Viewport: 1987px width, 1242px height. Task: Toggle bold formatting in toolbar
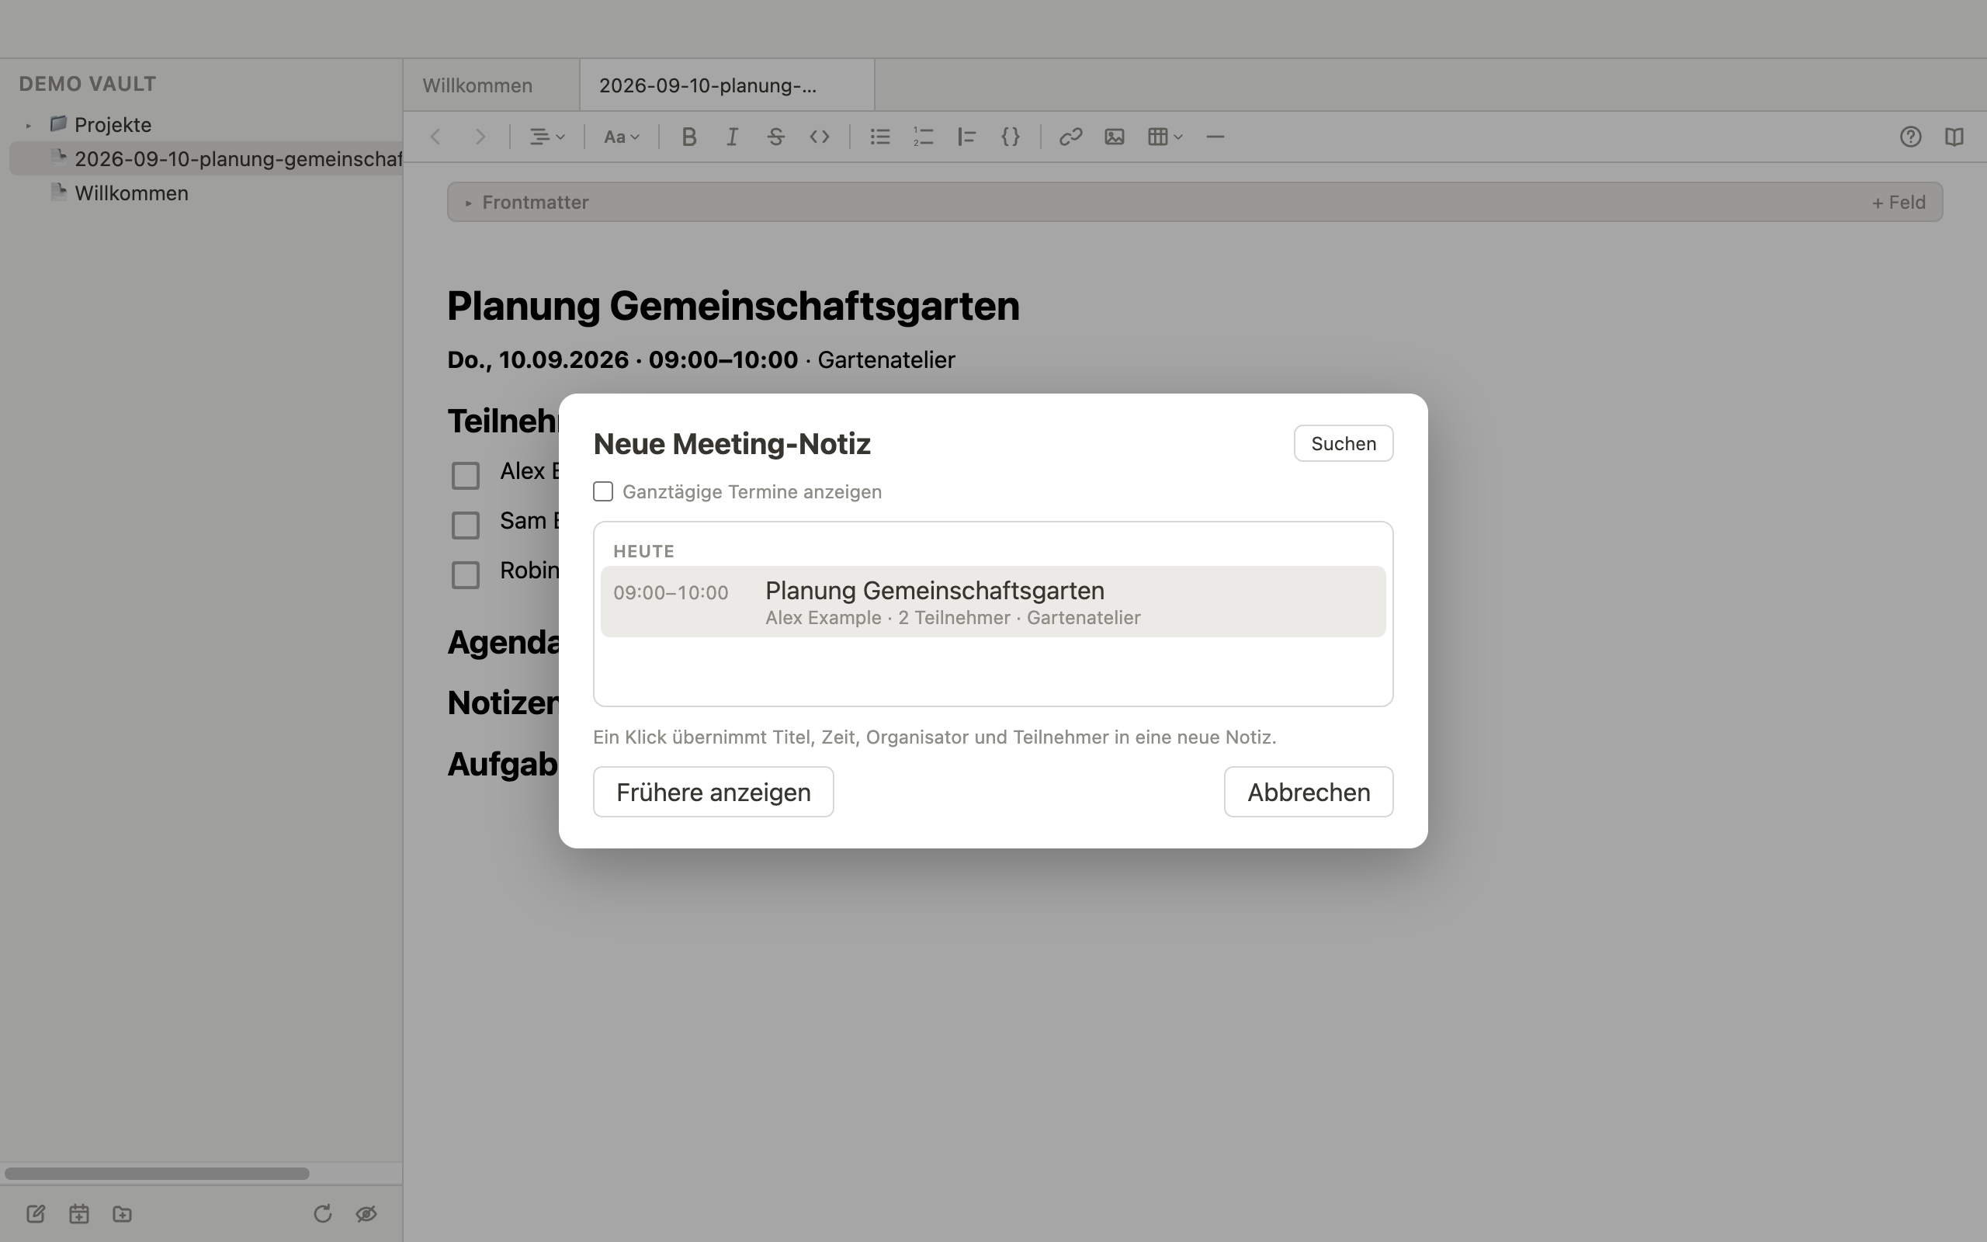click(689, 137)
